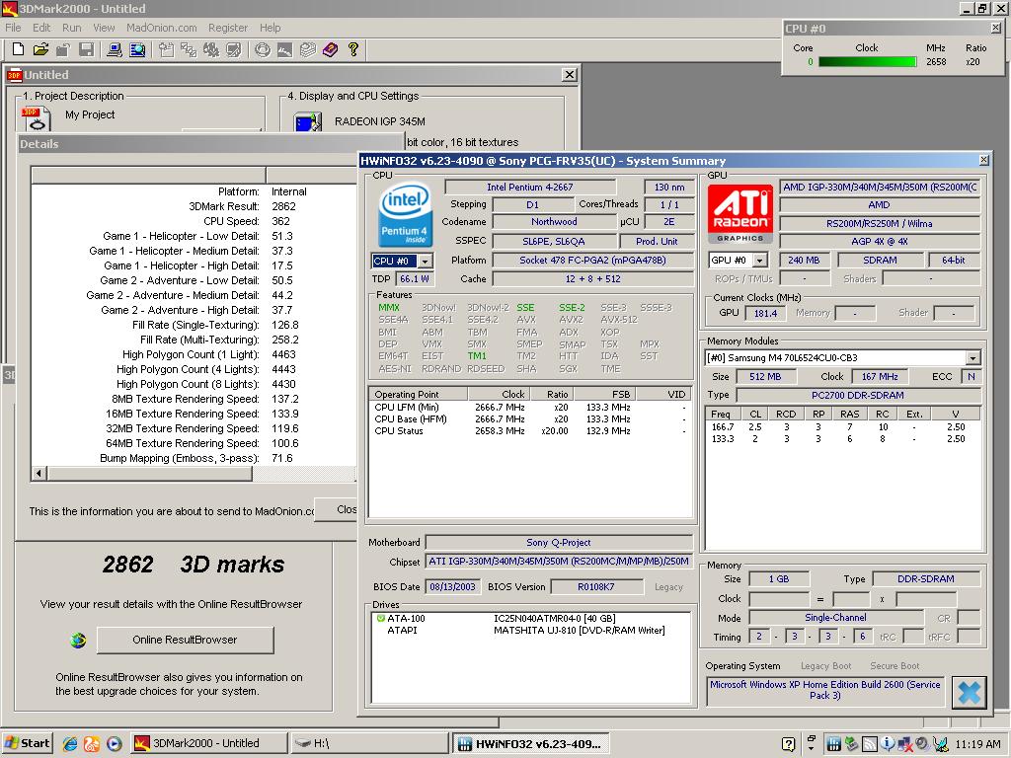Click the yellow question mark help icon

(352, 49)
